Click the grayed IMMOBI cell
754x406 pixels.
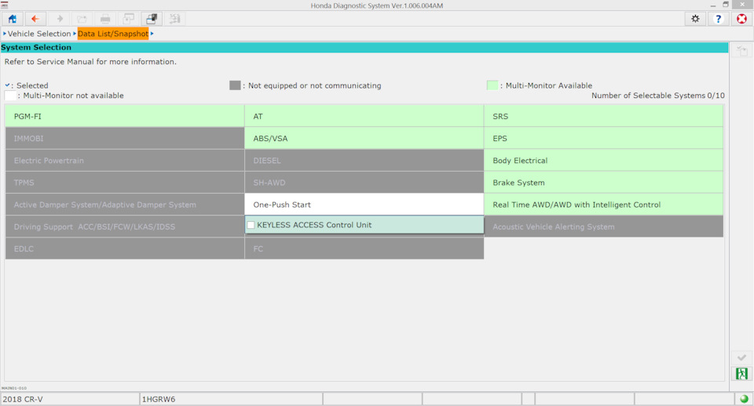pyautogui.click(x=125, y=138)
